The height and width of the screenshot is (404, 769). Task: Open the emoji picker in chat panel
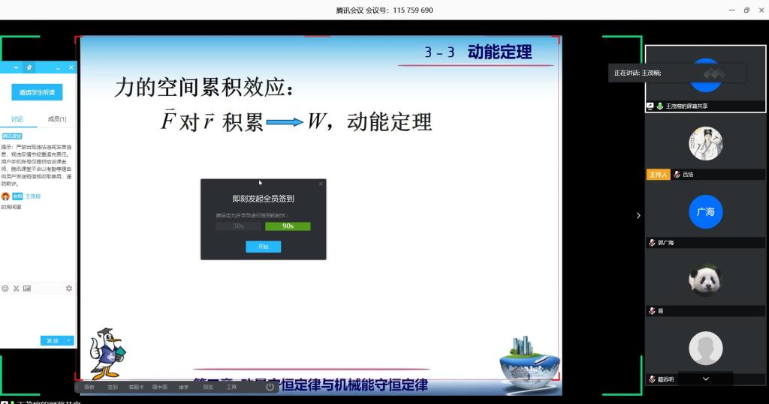point(5,288)
